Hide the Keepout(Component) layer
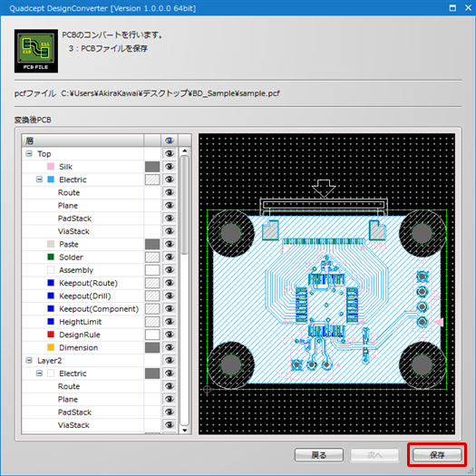 [170, 308]
